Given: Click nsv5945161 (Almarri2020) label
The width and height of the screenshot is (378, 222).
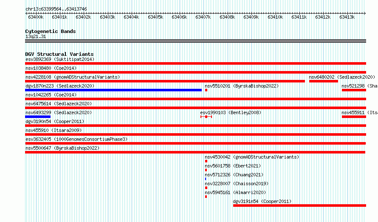Looking at the screenshot, I should click(235, 192).
